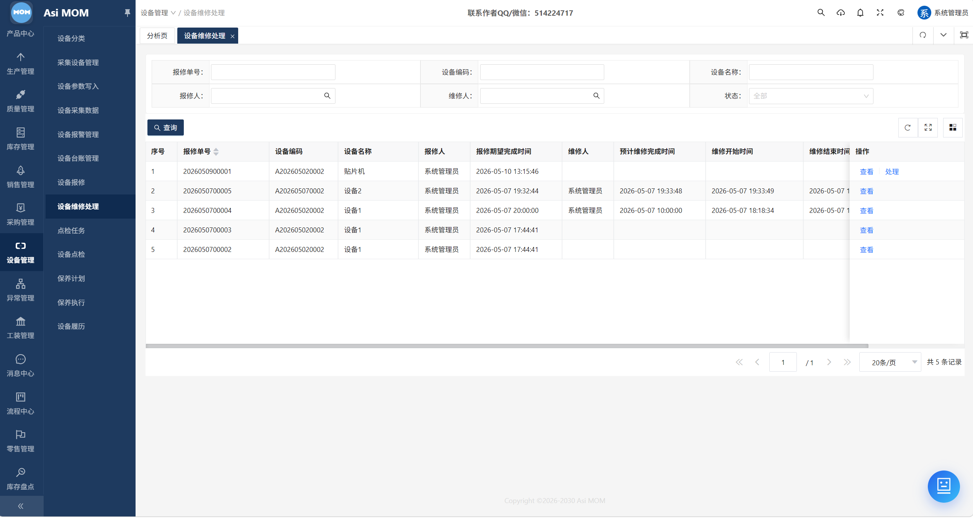The image size is (973, 518).
Task: Reload the repair table data
Action: tap(908, 127)
